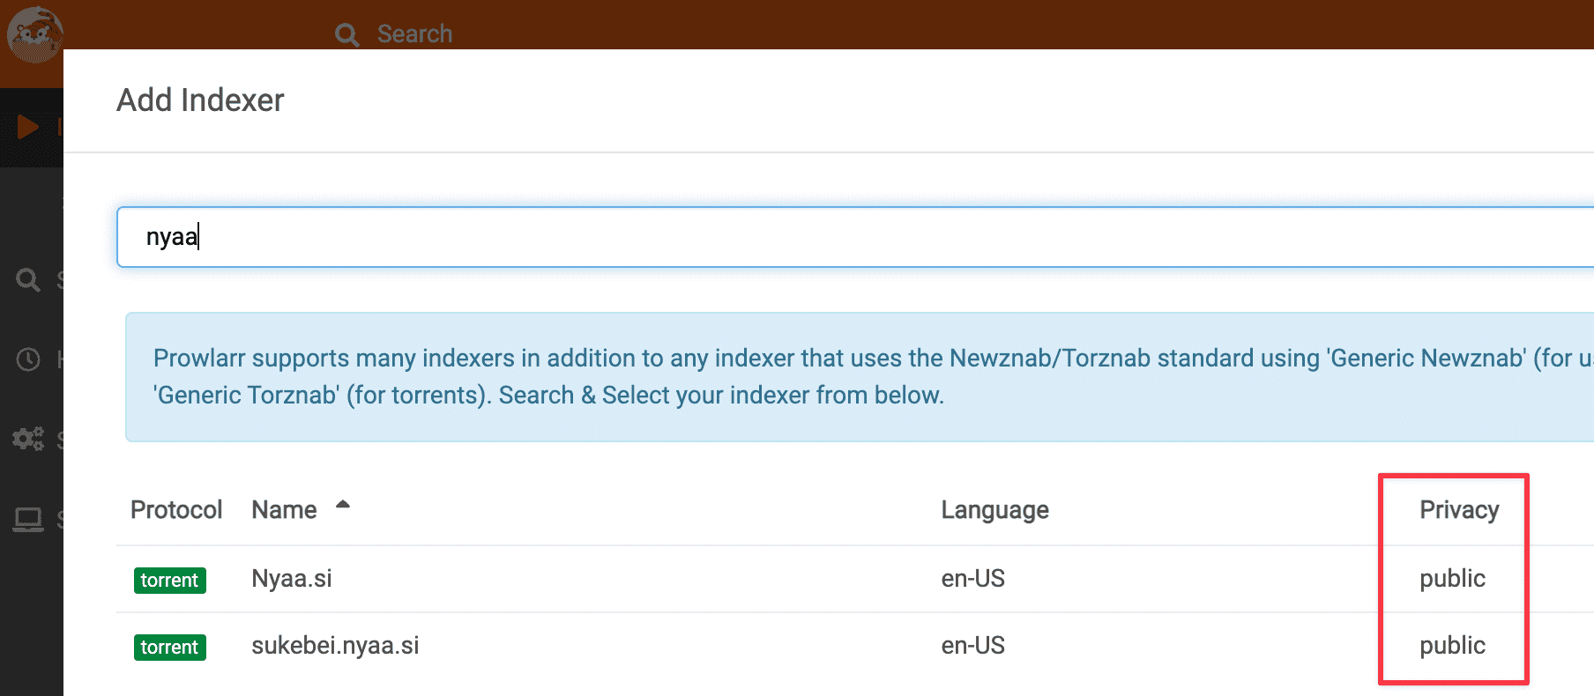
Task: Sort by the Name column header
Action: 284,510
